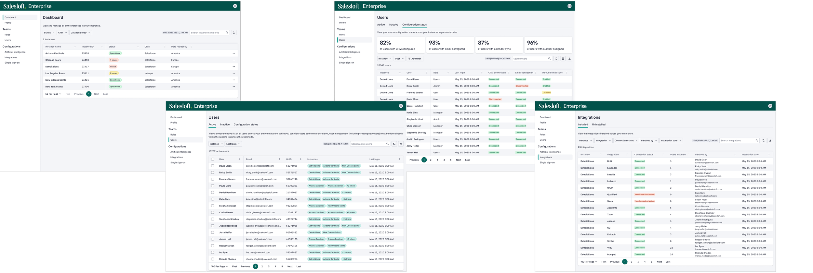Check the box for Paula Mora

213,186
